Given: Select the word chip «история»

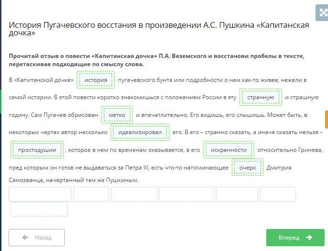Looking at the screenshot, I should click(x=96, y=80).
